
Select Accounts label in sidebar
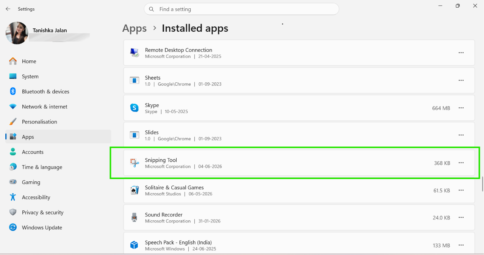(x=33, y=152)
